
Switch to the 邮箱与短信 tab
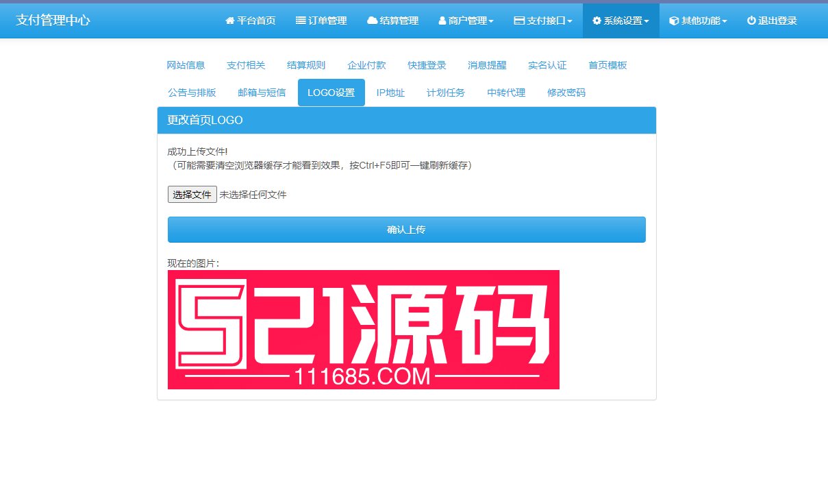(262, 93)
